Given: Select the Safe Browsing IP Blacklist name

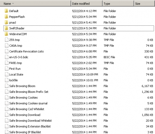Looking at the screenshot, I should (x=25, y=132).
